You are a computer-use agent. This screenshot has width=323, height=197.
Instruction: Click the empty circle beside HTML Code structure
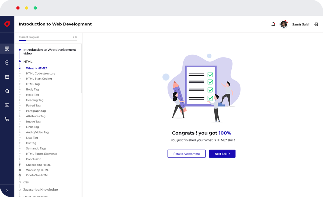[20, 73]
